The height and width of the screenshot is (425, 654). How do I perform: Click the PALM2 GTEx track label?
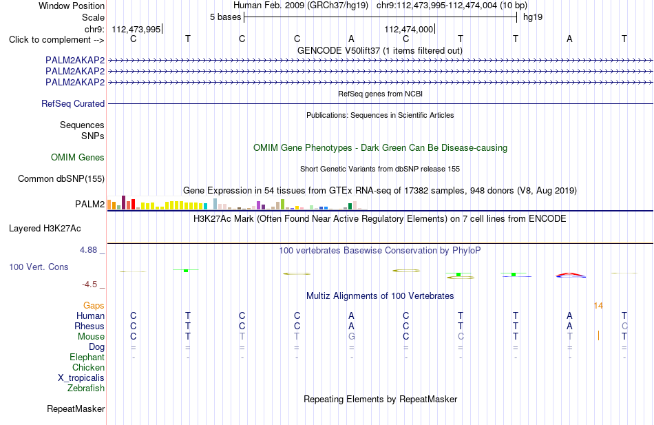89,204
